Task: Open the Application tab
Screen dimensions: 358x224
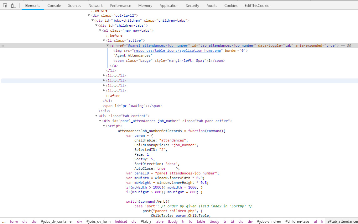Action: (x=169, y=6)
